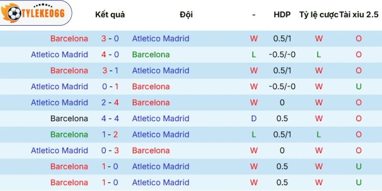Click the HDP column header
This screenshot has height=191, width=382.
coord(282,14)
